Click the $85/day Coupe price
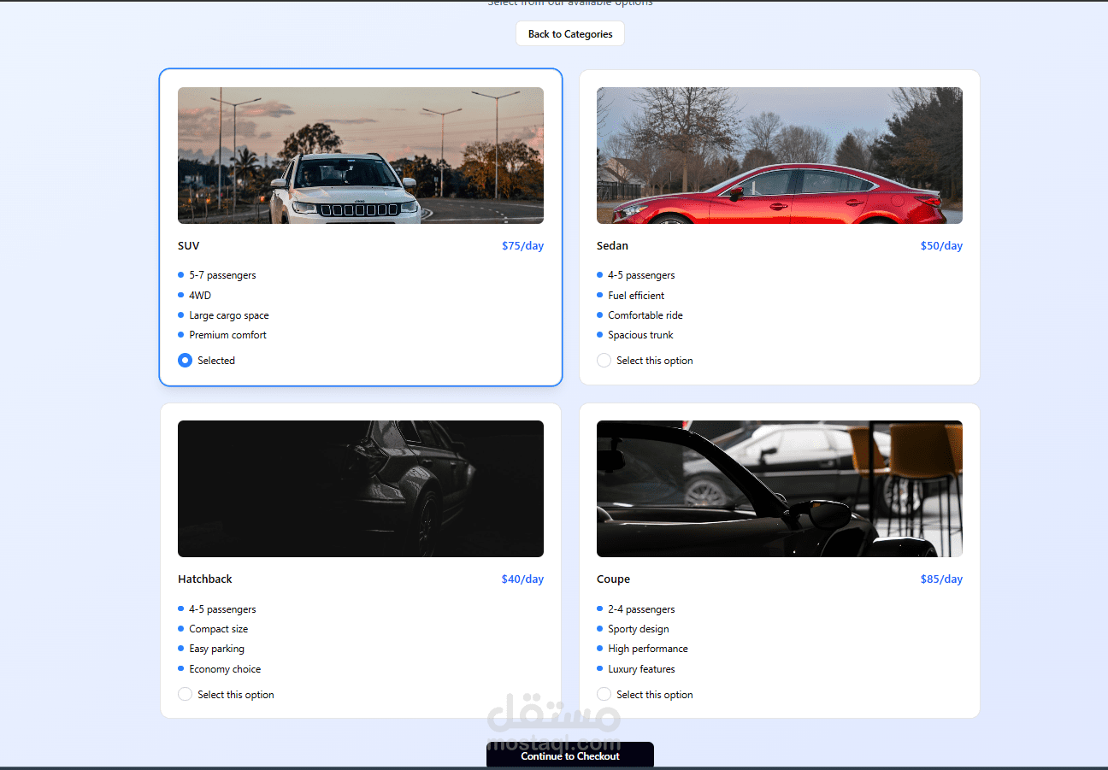This screenshot has width=1108, height=770. (941, 579)
